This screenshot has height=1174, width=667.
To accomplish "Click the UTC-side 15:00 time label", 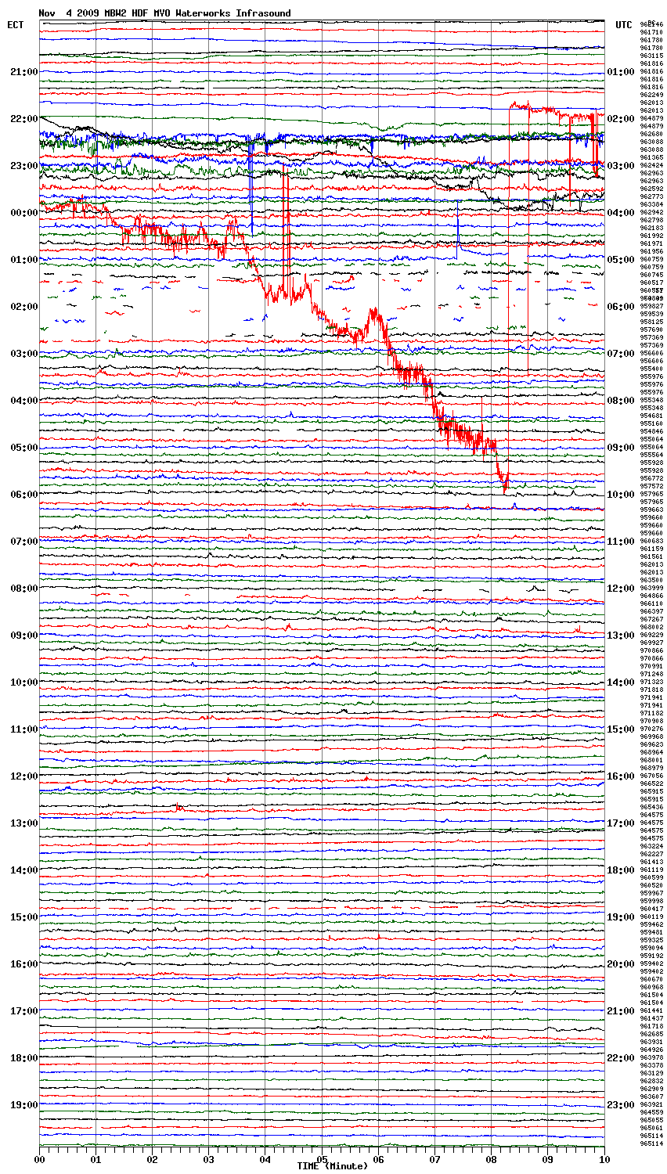I will 621,729.
